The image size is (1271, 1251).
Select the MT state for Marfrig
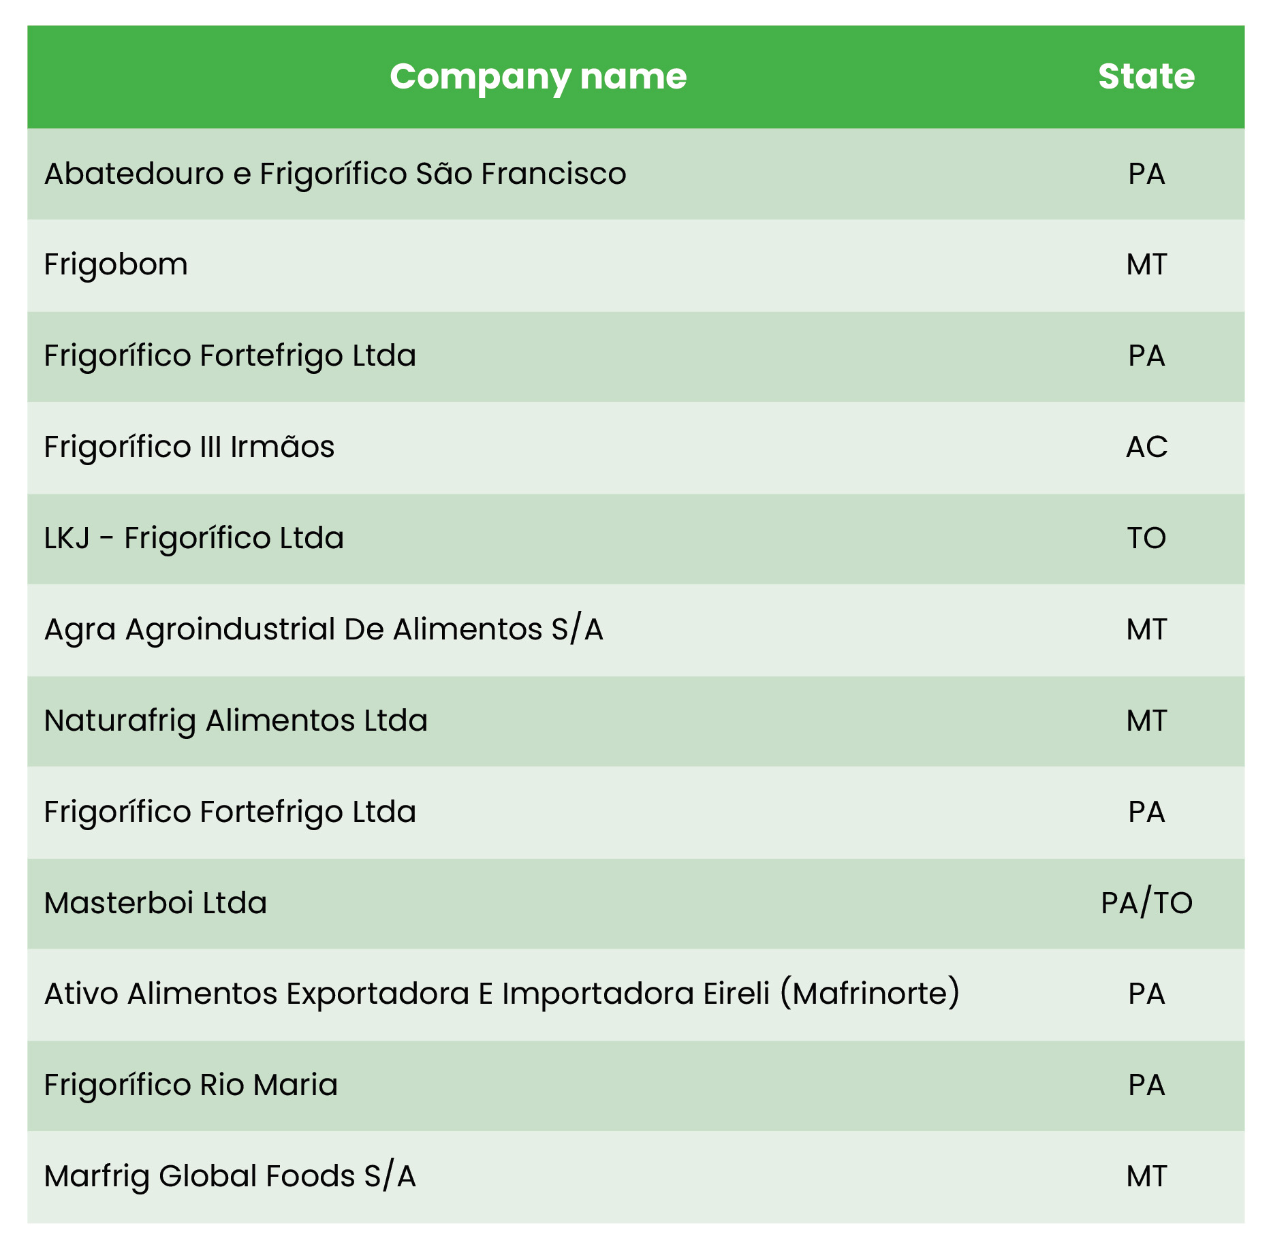(1146, 1177)
